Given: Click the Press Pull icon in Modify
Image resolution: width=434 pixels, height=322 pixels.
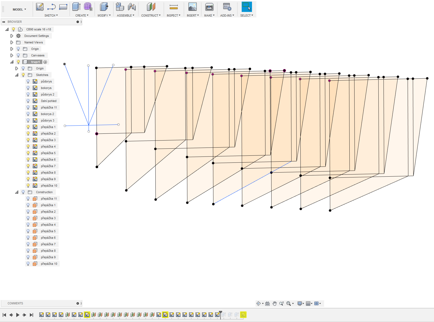Looking at the screenshot, I should click(104, 7).
